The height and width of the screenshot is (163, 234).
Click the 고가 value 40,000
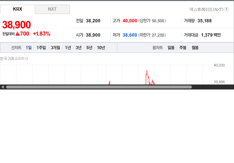(130, 21)
